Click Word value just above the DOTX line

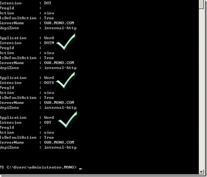[x=49, y=77]
